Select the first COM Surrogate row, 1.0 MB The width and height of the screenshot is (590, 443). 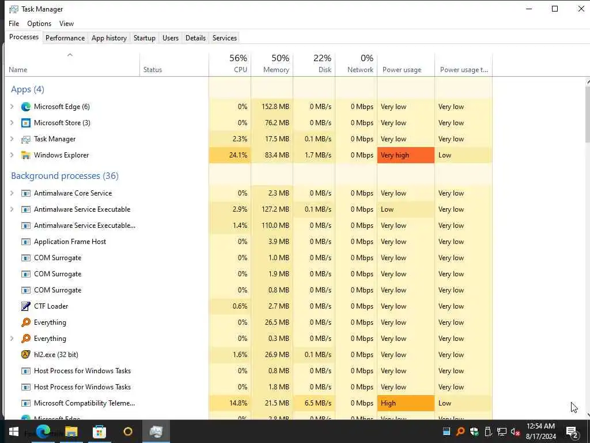coord(248,258)
